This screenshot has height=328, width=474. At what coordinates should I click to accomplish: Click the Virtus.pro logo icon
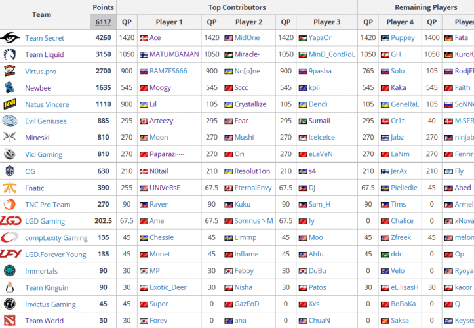click(x=10, y=71)
